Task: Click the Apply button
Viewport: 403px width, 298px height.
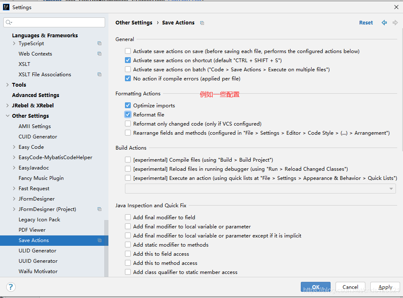Action: [385, 287]
